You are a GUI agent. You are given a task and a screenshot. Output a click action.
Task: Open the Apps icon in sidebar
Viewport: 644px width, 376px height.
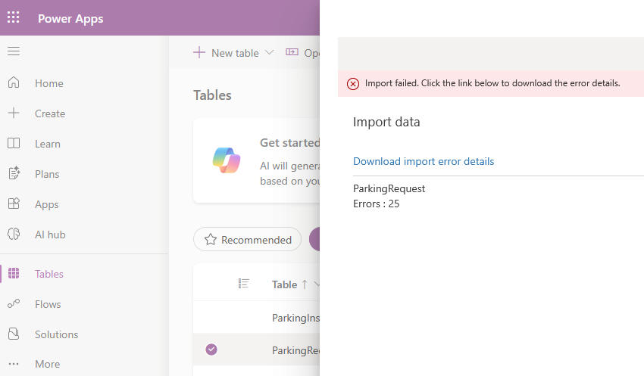point(14,204)
